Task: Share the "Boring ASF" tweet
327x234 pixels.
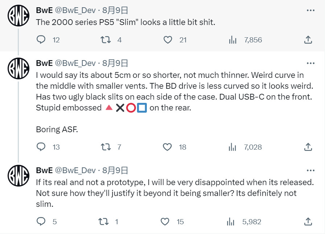Action: click(308, 147)
